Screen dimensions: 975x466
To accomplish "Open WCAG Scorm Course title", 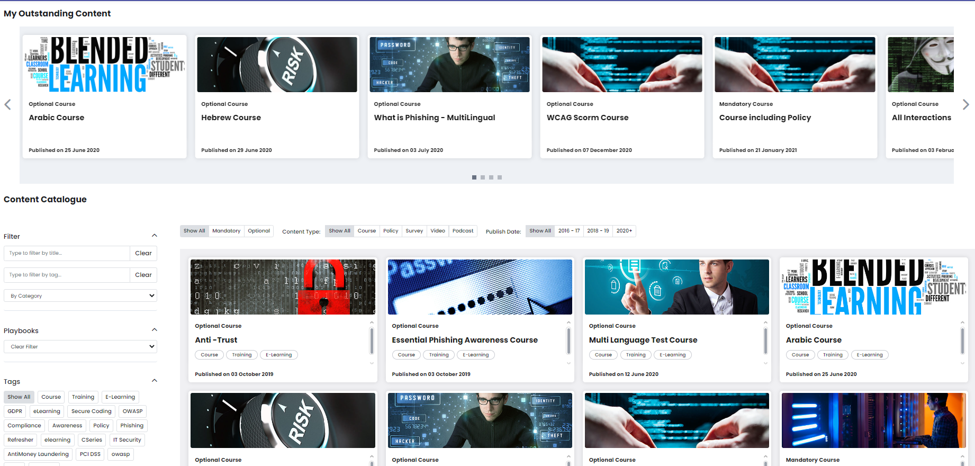I will 588,118.
